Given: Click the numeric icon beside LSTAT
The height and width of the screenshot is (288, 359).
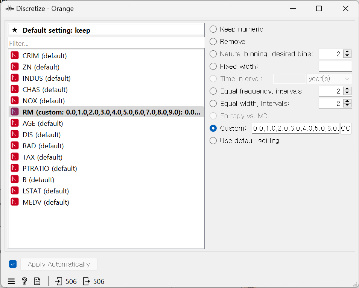Looking at the screenshot, I should coord(15,191).
